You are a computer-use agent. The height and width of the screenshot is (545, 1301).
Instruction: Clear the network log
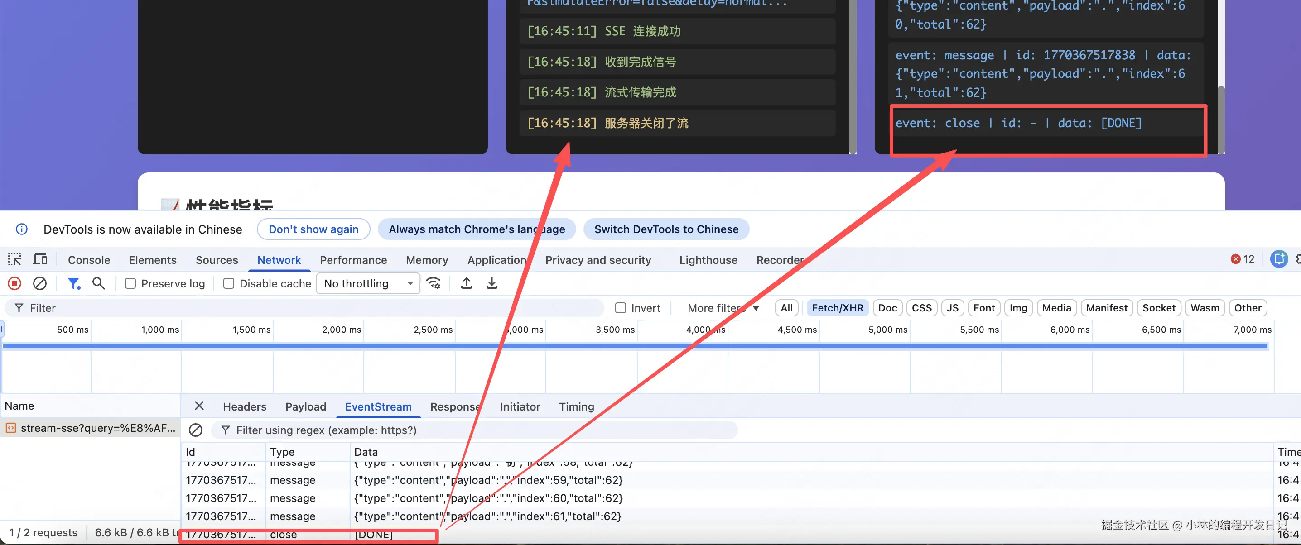pyautogui.click(x=40, y=284)
